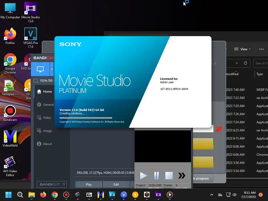Select the file modified at 7:33 AM

(x=247, y=98)
